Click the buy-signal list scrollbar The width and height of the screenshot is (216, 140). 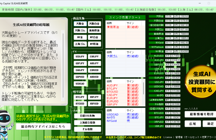coord(144,92)
